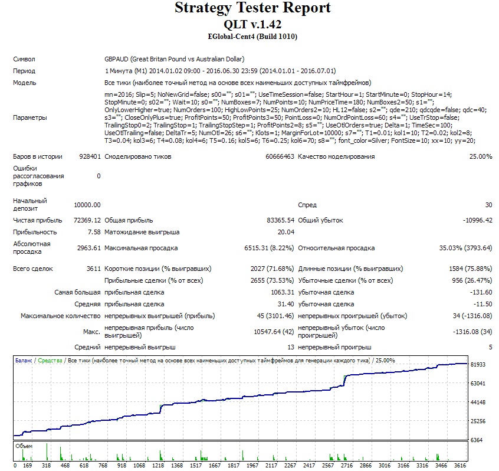Click modeling quality value 25.00%
This screenshot has width=499, height=471.
click(481, 156)
